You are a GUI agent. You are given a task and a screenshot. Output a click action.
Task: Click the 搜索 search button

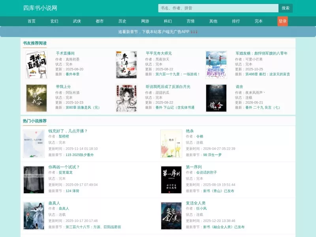[x=286, y=8]
